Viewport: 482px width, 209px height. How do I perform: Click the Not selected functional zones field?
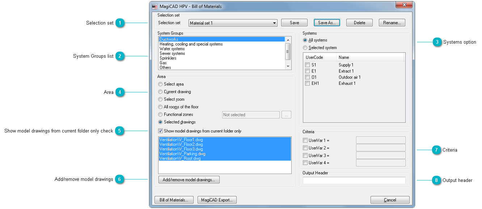[251, 115]
